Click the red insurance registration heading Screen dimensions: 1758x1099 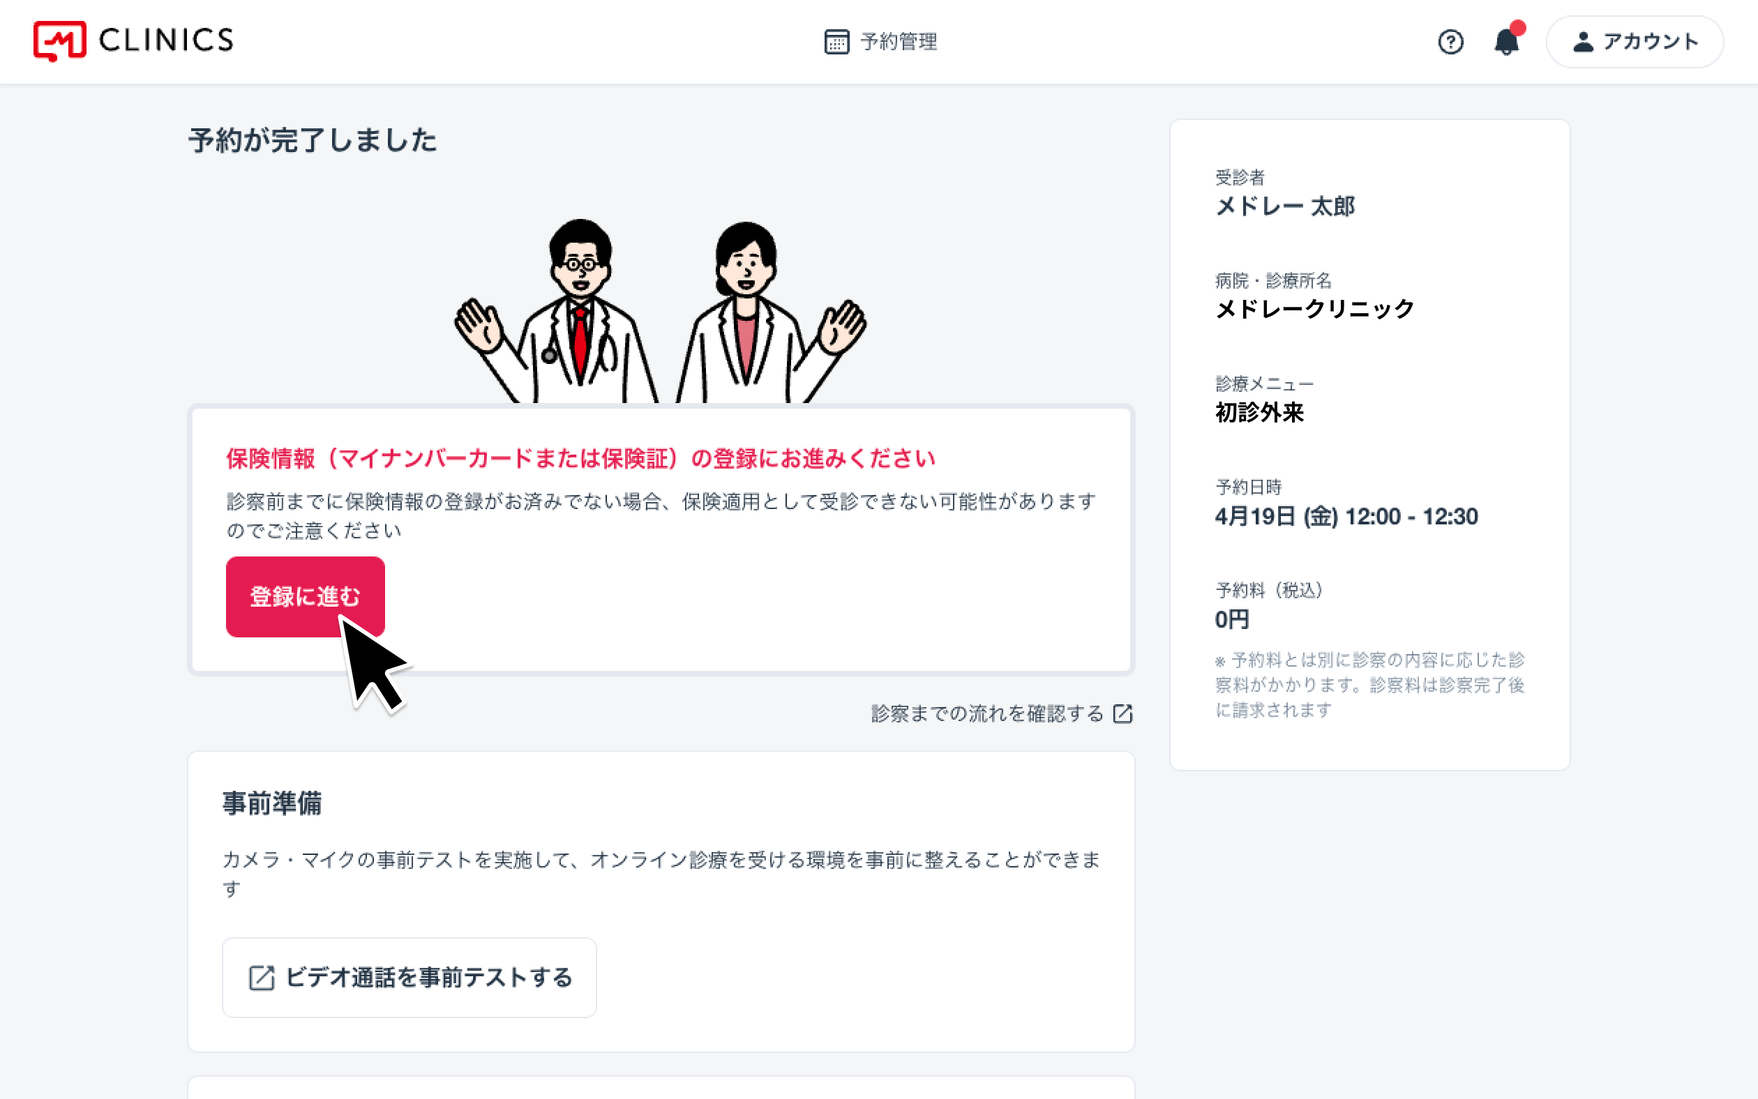pyautogui.click(x=580, y=459)
